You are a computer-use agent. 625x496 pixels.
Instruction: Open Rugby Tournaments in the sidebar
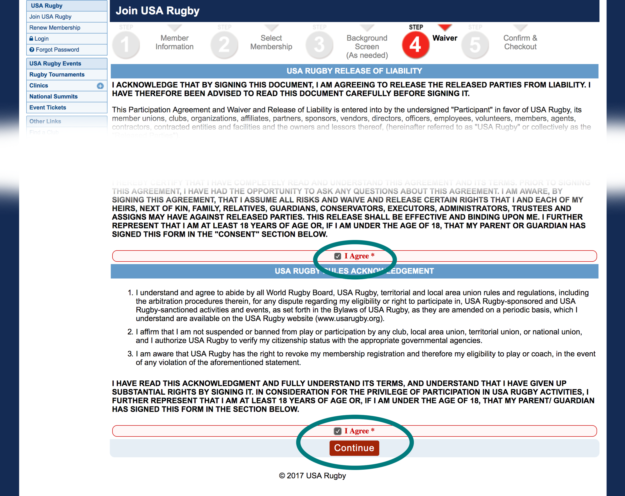click(x=67, y=75)
